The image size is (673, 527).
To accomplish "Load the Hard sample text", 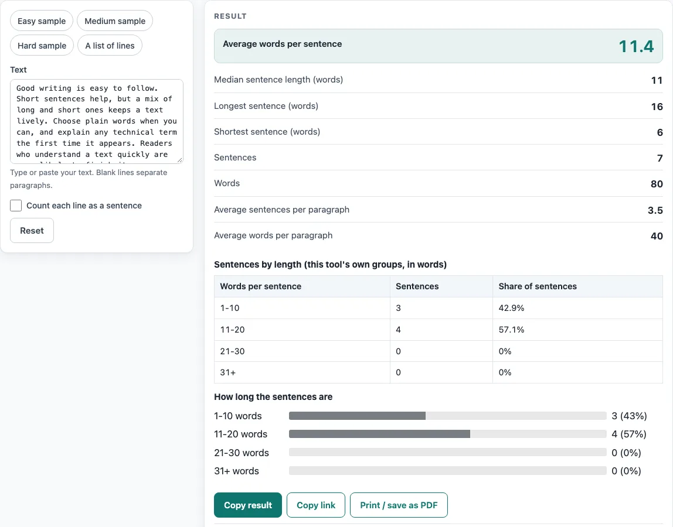I will click(x=42, y=46).
